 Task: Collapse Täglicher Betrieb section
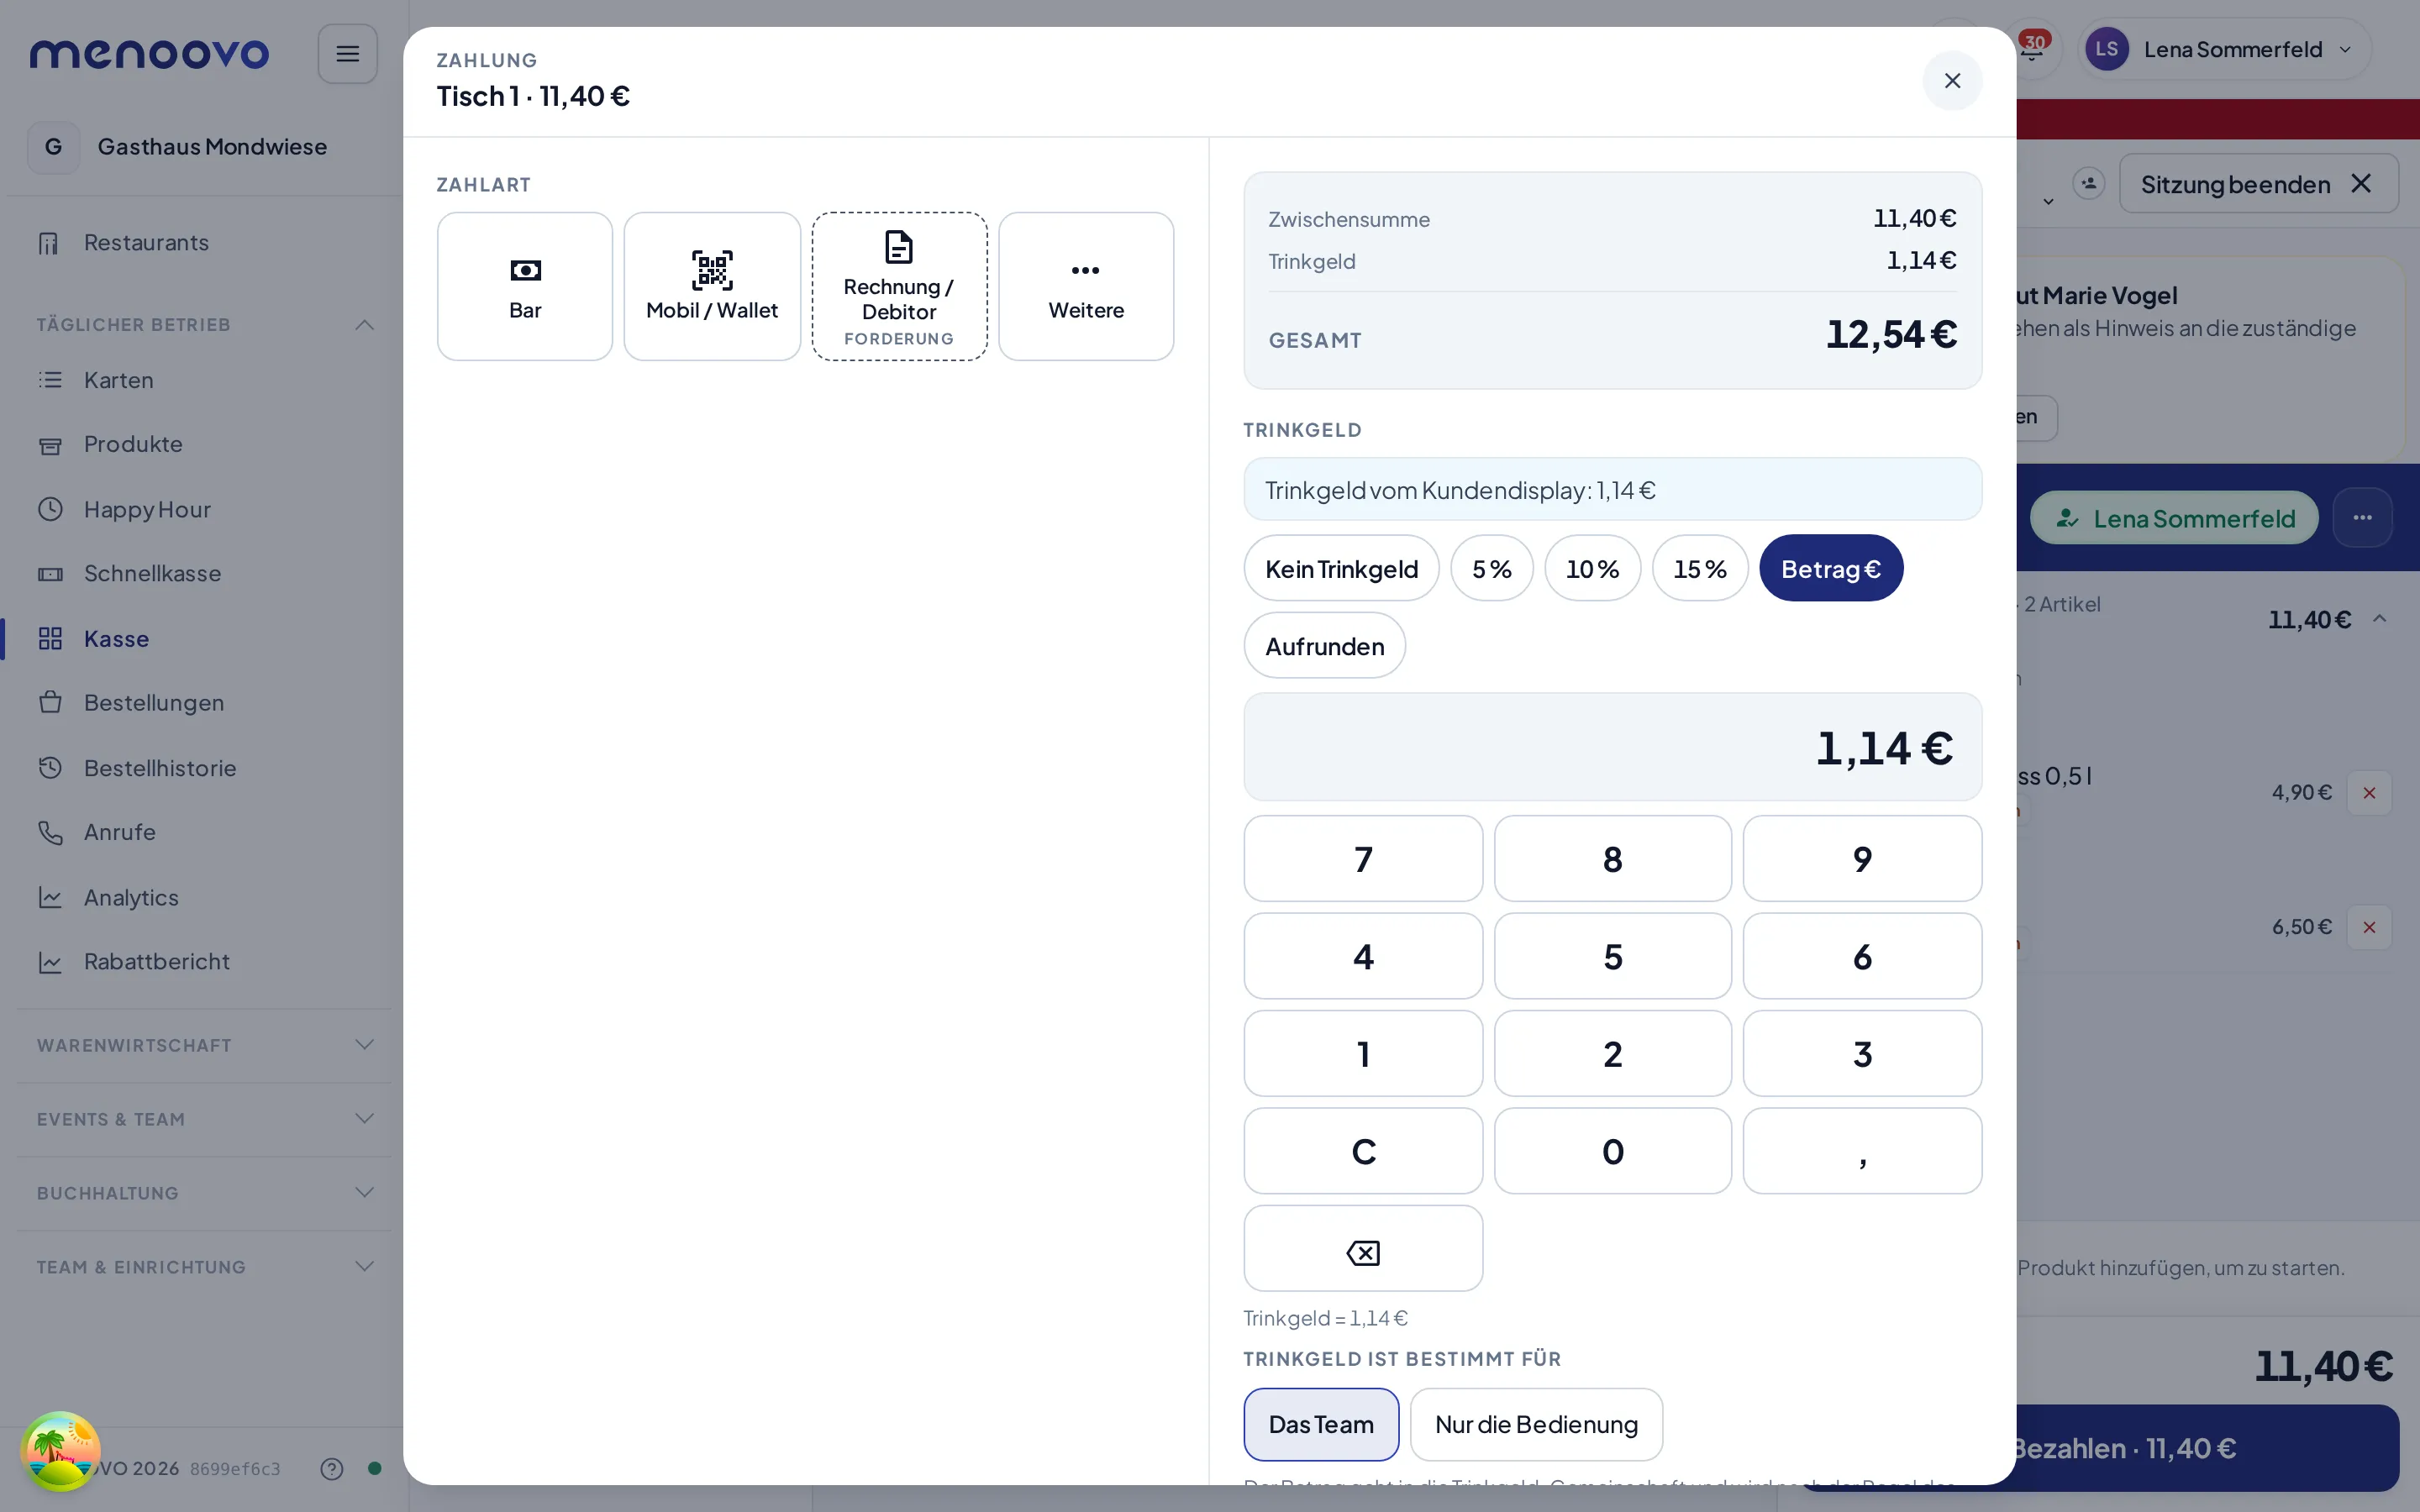click(205, 324)
